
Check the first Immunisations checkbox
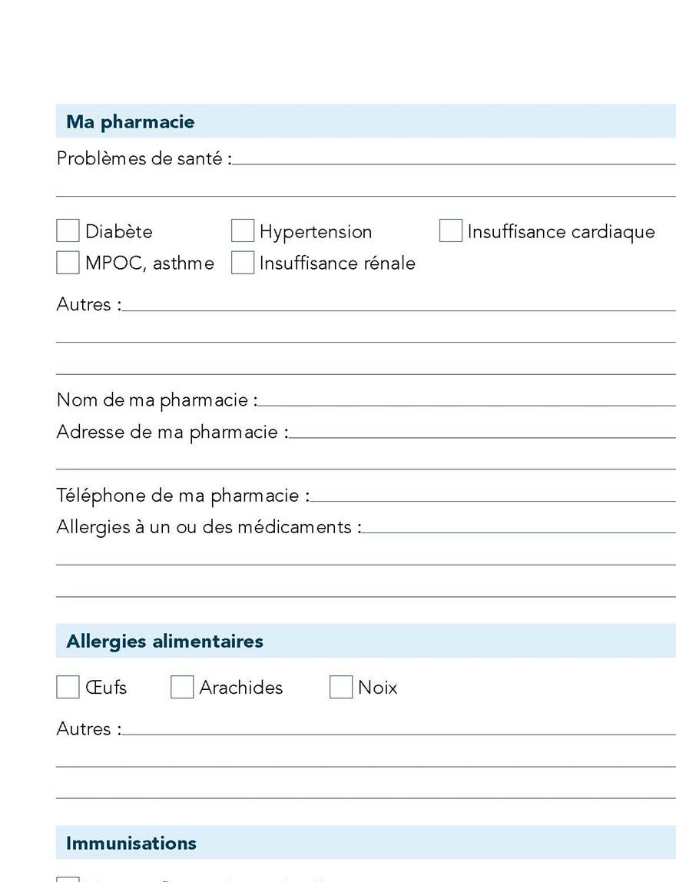coord(68,879)
